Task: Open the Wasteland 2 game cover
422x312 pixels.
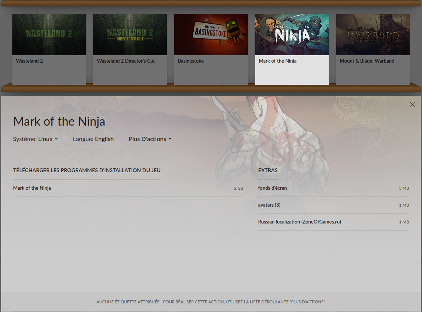Action: (x=49, y=34)
